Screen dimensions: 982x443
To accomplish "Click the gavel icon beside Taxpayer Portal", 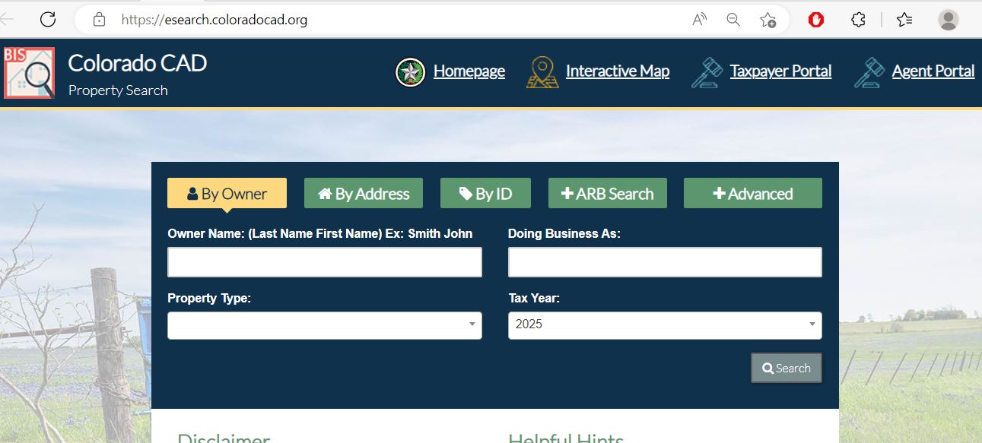I will point(707,73).
